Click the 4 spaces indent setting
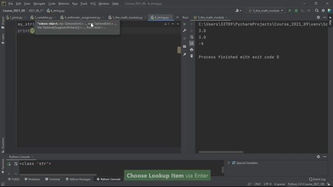The image size is (333, 187). (x=279, y=184)
